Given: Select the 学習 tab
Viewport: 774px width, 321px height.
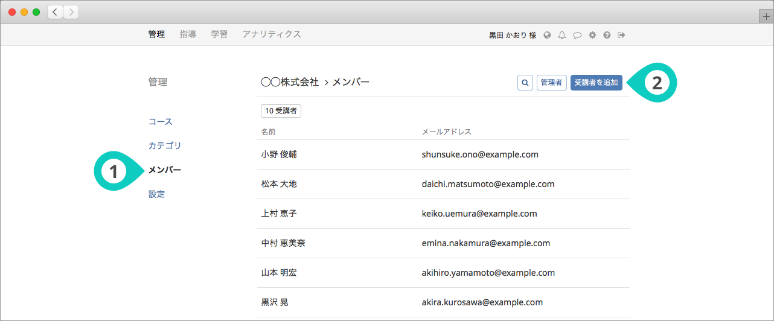Looking at the screenshot, I should (x=219, y=34).
